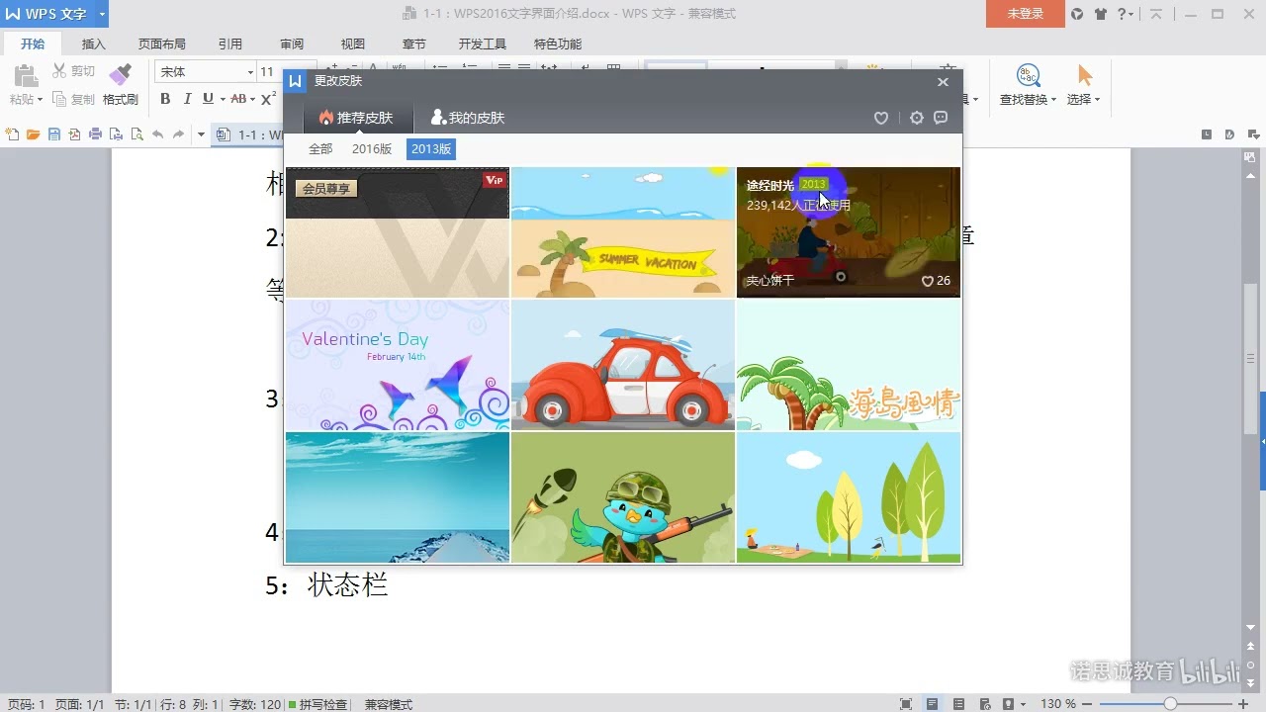The width and height of the screenshot is (1266, 712).
Task: Click the Print icon in quick toolbar
Action: click(95, 134)
